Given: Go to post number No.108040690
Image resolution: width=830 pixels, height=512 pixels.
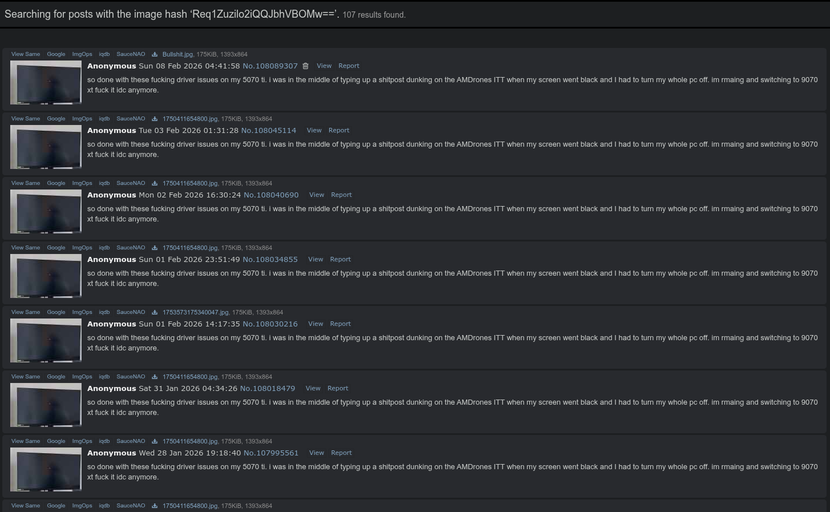Looking at the screenshot, I should [x=271, y=195].
